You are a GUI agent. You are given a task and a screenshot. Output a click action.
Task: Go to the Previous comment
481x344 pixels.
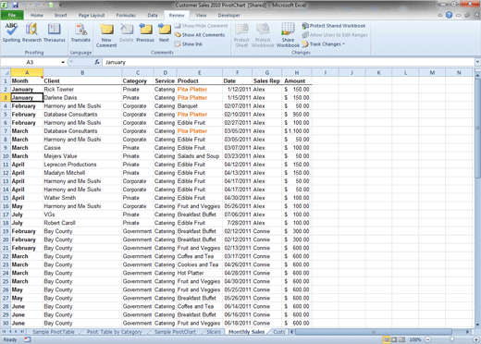coord(145,32)
